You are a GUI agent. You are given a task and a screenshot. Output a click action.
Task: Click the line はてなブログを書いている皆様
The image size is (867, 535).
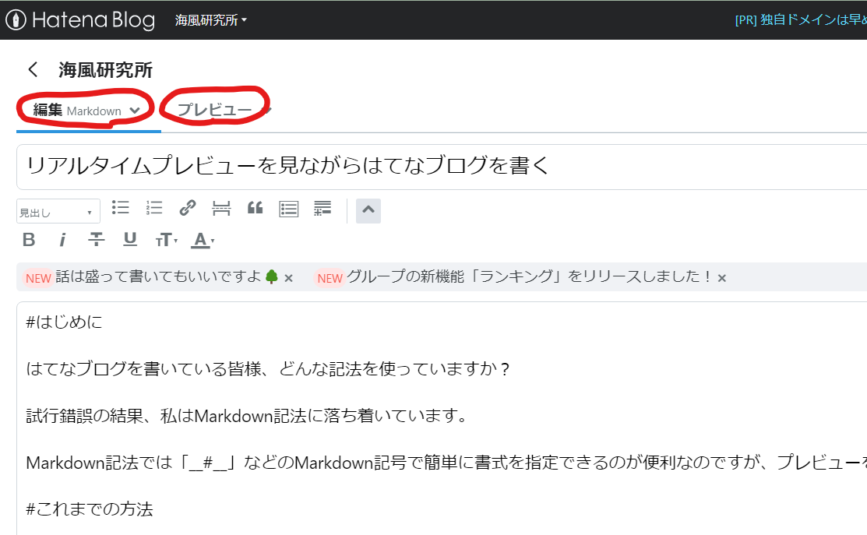[x=268, y=368]
